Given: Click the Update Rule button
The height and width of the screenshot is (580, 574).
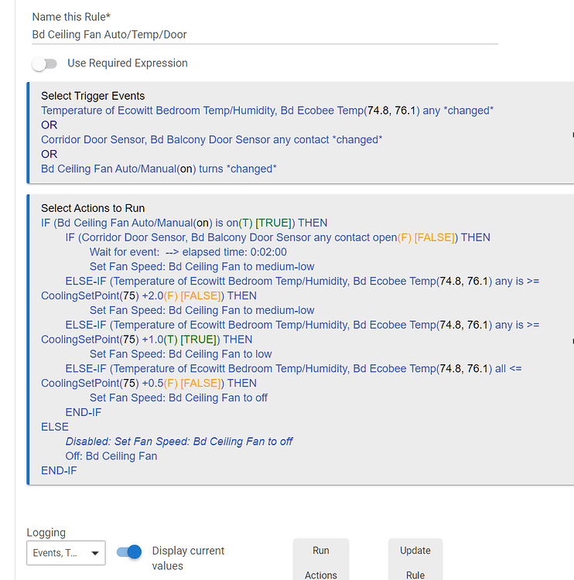Looking at the screenshot, I should 415,562.
